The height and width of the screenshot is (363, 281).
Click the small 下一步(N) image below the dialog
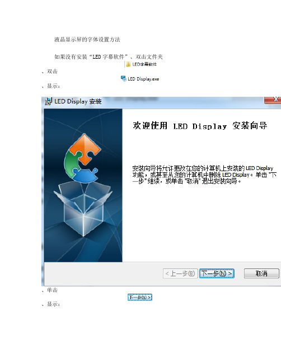point(140,297)
